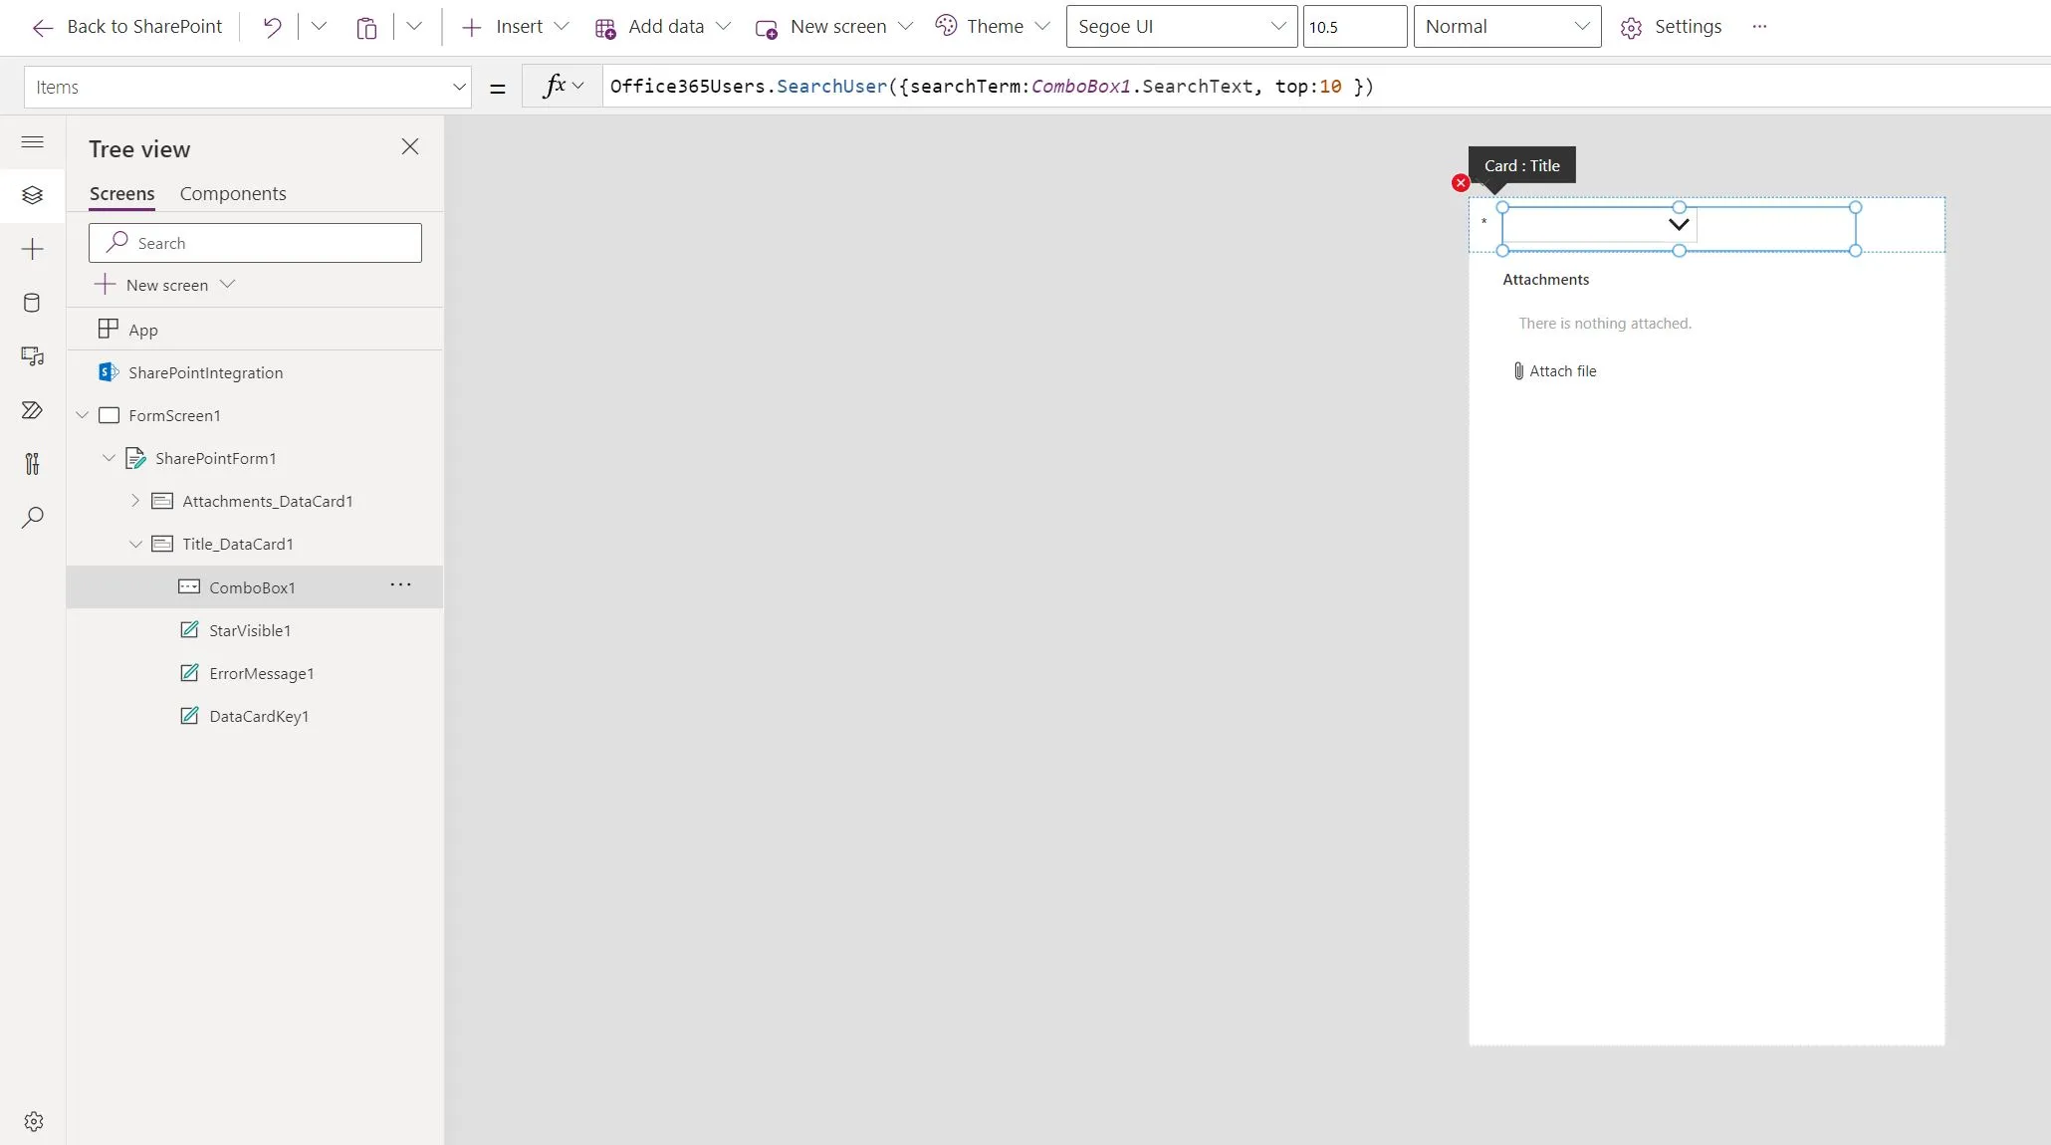Click the Tree view Search field
This screenshot has width=2051, height=1145.
coord(255,243)
